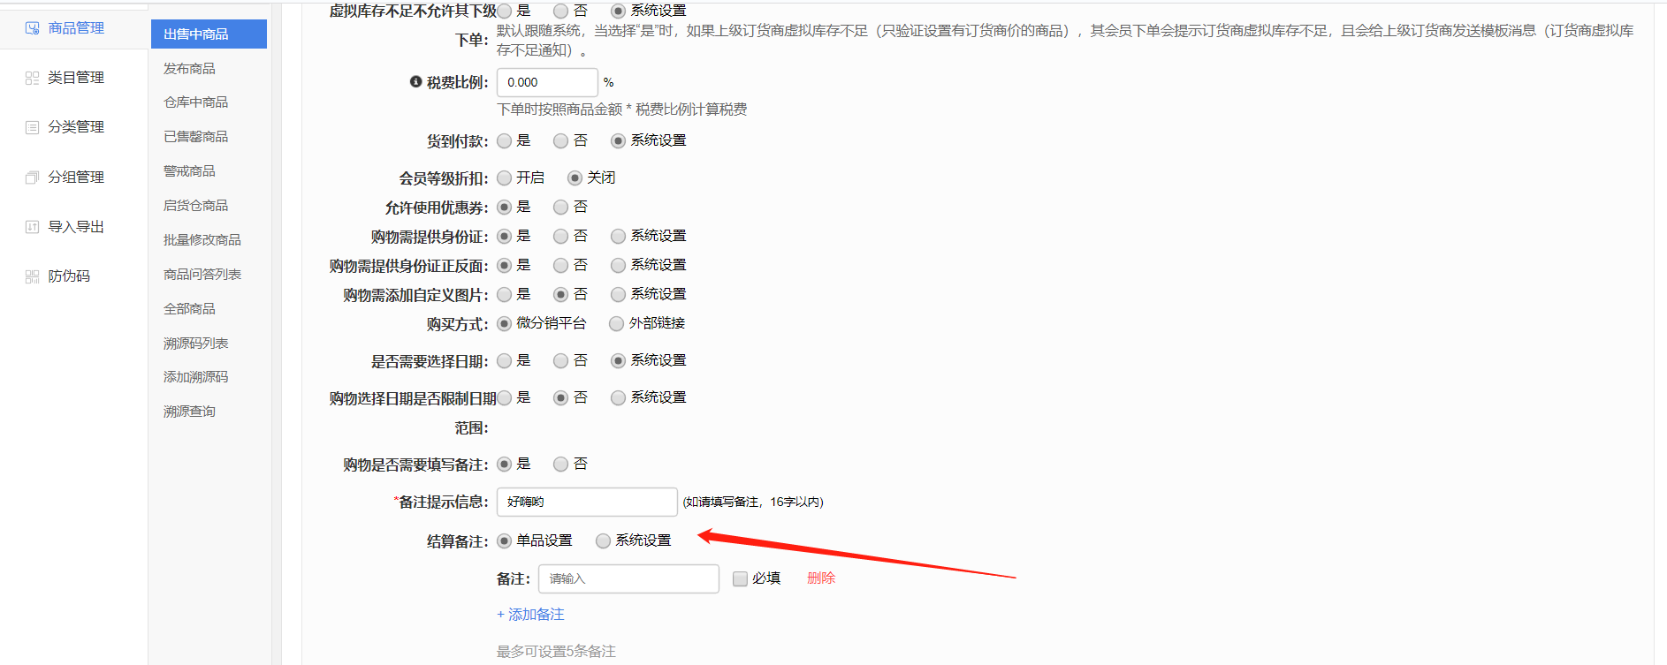Choose 系统设置 for 结算备注
The height and width of the screenshot is (665, 1667).
pos(603,541)
